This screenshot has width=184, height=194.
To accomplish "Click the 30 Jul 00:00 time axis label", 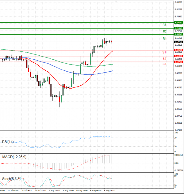I will point(40,191).
